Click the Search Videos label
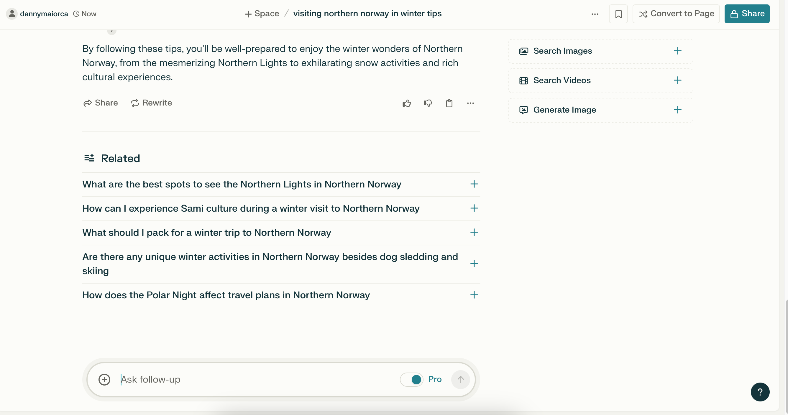Screen dimensions: 788x415 (x=562, y=80)
